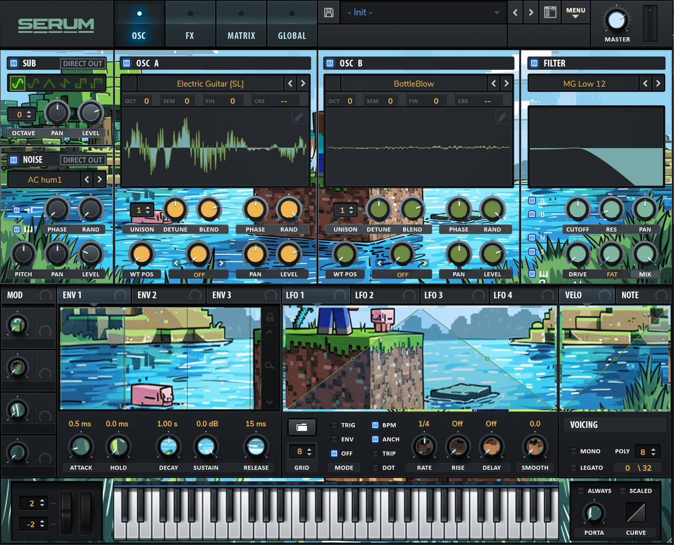Load next preset with right arrow
The image size is (674, 545).
531,13
